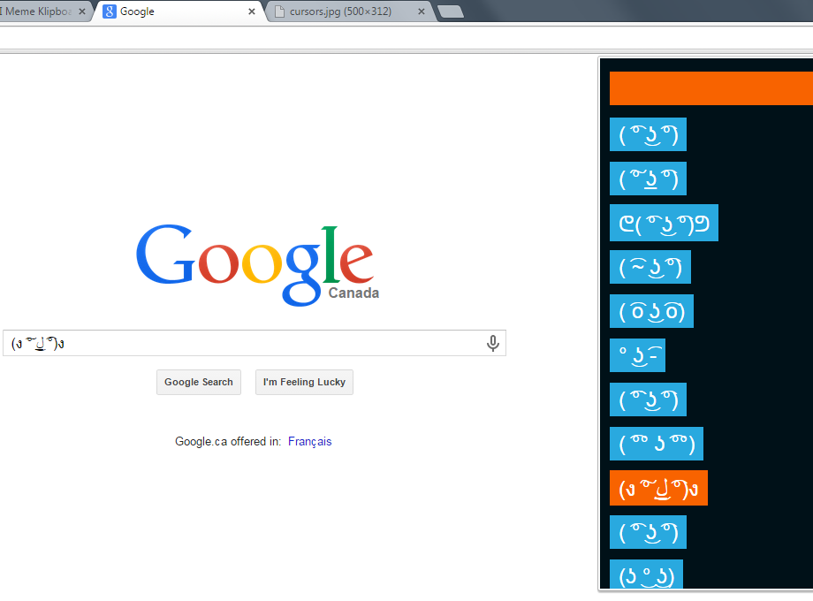The image size is (813, 601).
Task: Click the I'm Feeling Lucky button
Action: tap(304, 382)
